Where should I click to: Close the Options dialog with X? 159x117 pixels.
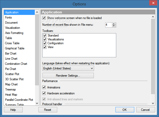(153, 3)
